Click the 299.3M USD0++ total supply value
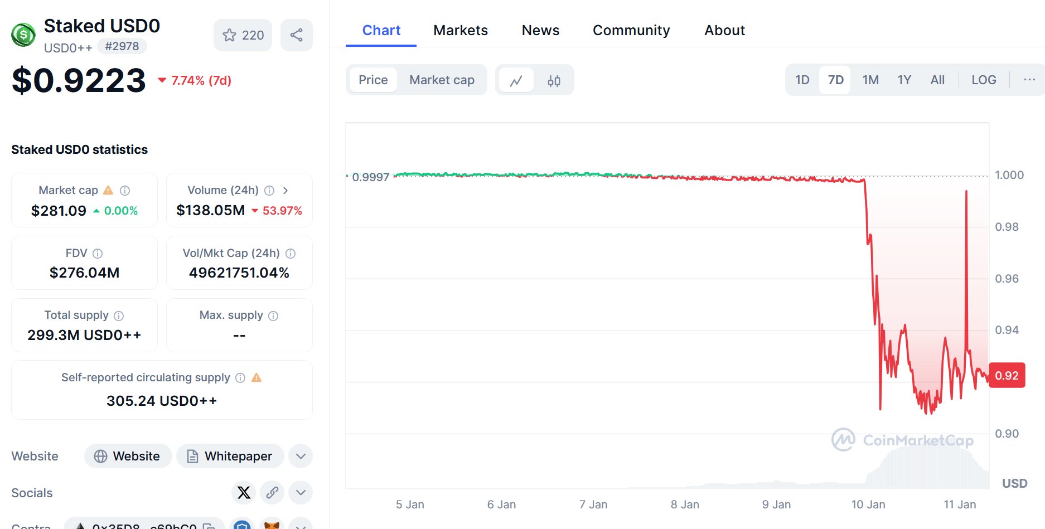Image resolution: width=1045 pixels, height=529 pixels. tap(84, 335)
